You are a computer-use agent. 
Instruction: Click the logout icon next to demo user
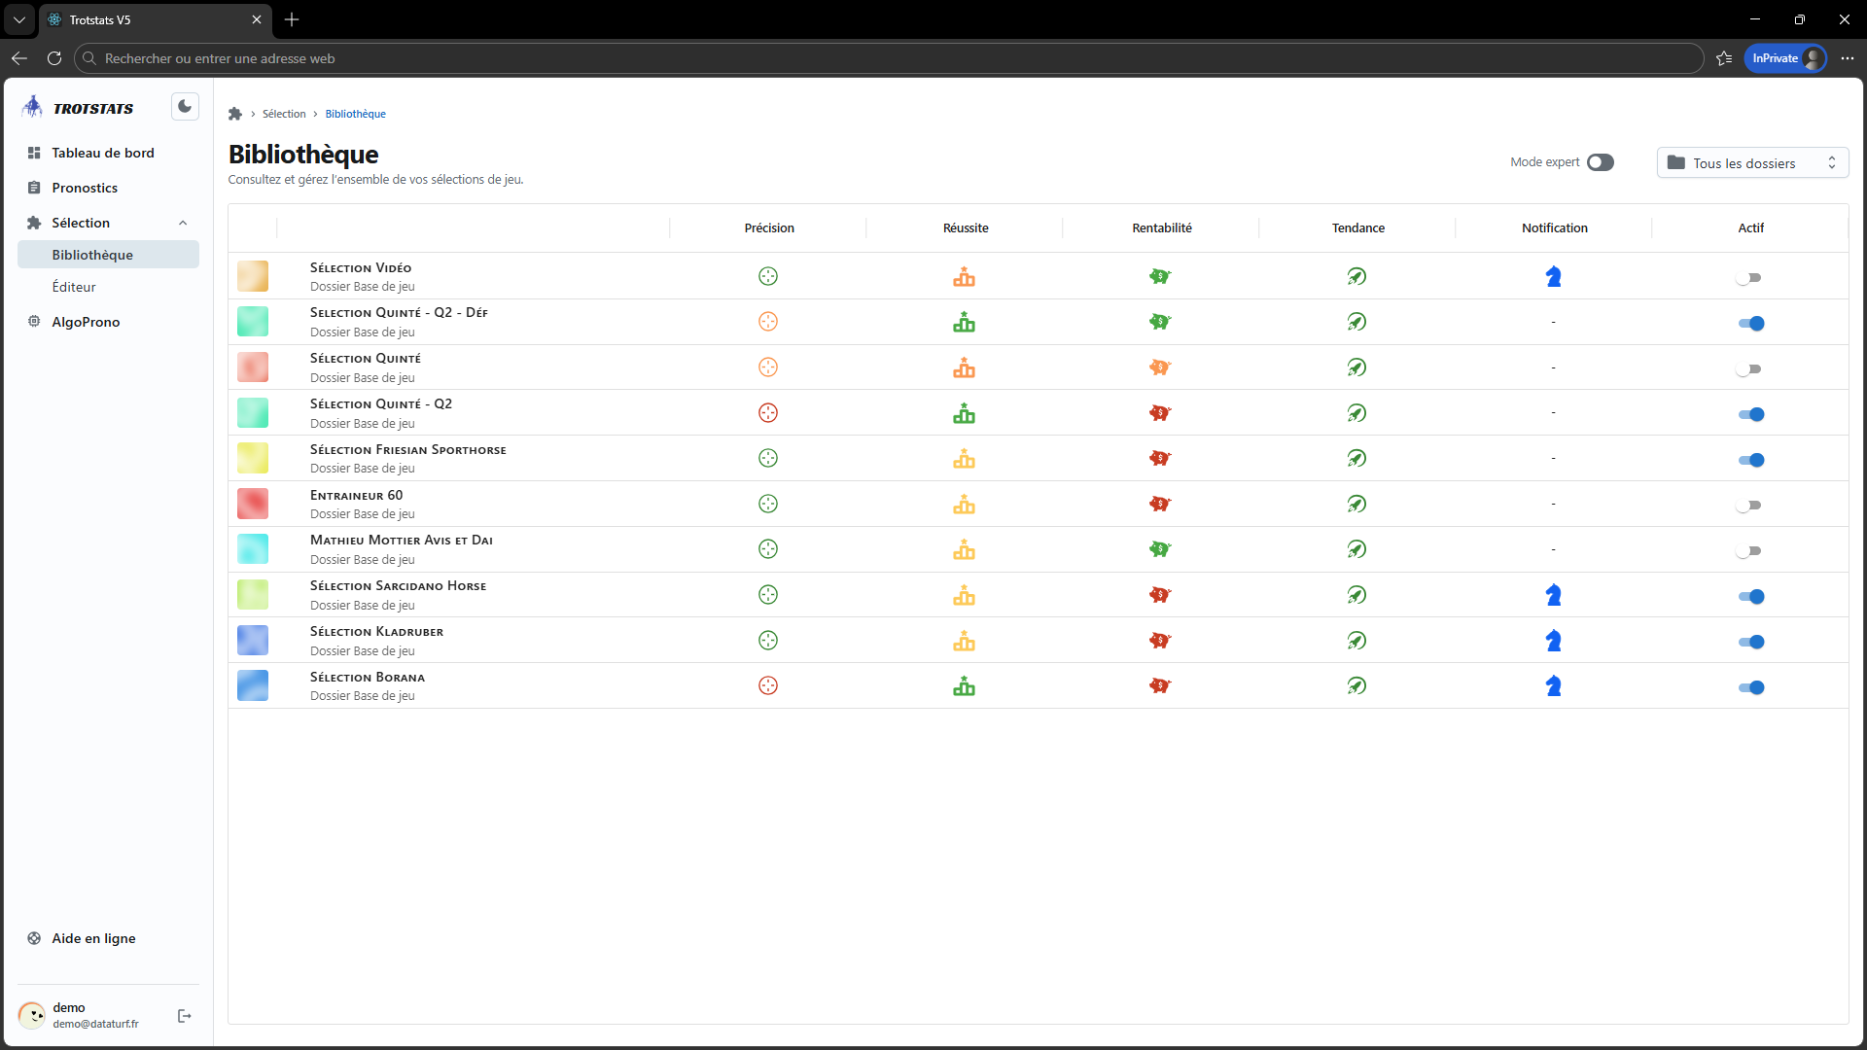tap(185, 1016)
